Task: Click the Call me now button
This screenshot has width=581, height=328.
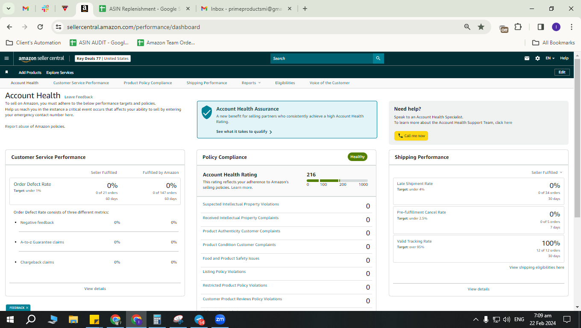Action: pyautogui.click(x=411, y=136)
